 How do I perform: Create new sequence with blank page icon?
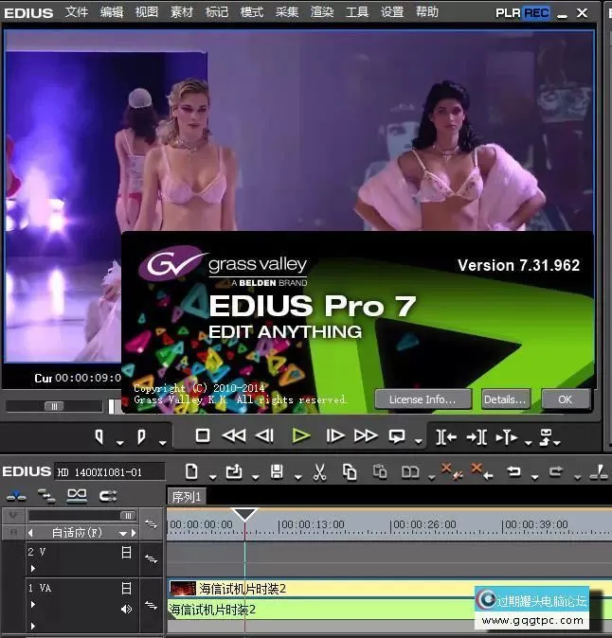(x=191, y=470)
